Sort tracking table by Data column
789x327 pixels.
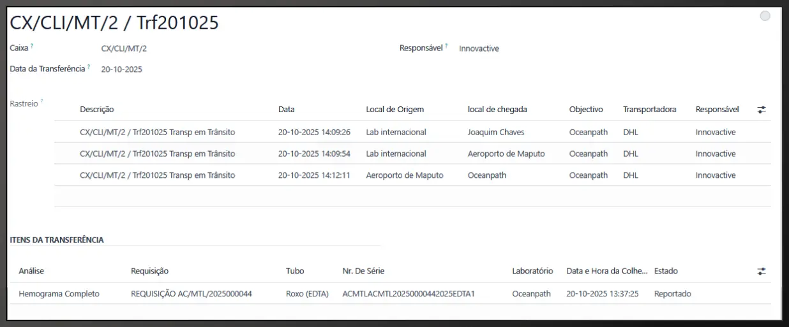click(287, 110)
